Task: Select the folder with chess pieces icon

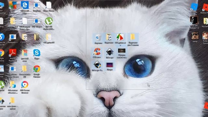Action: pos(109,39)
